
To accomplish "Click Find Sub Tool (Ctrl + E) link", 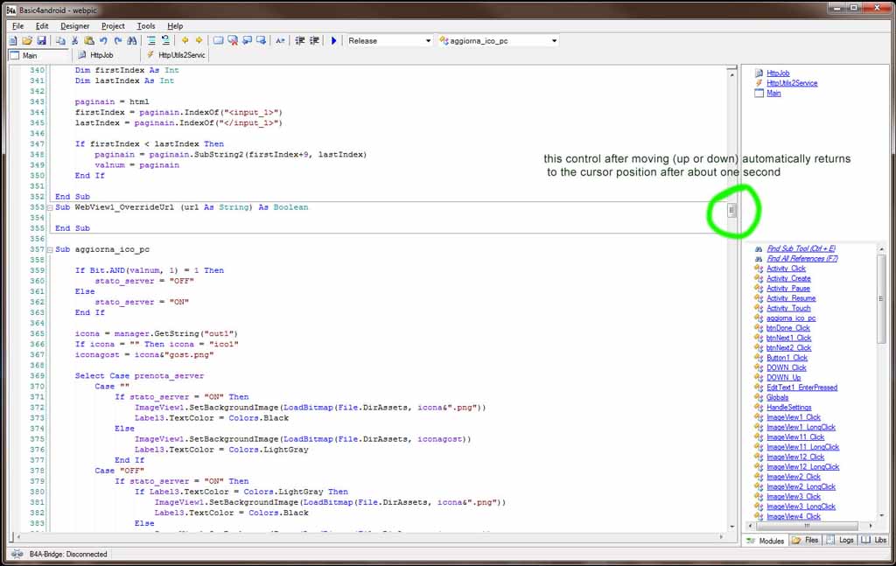I will 801,248.
